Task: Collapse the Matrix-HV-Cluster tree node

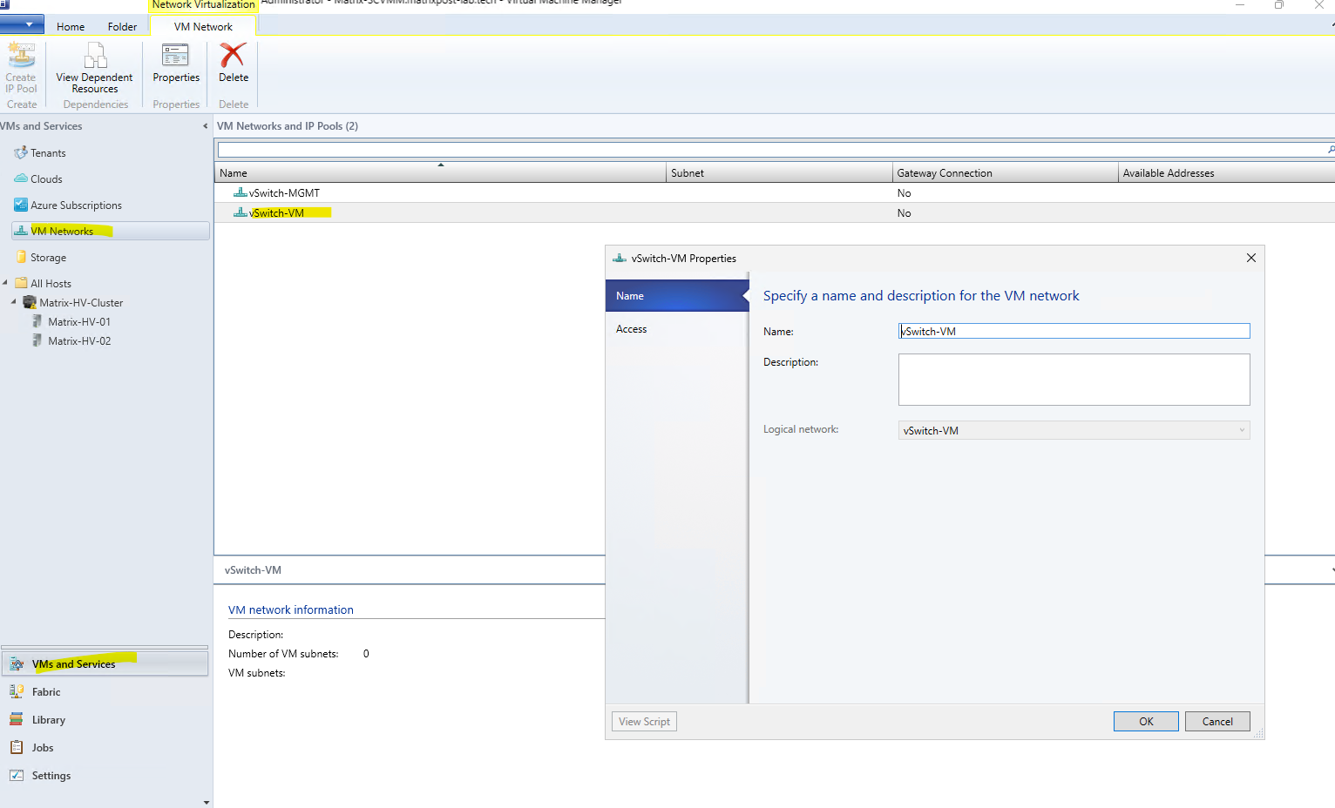Action: click(x=14, y=302)
